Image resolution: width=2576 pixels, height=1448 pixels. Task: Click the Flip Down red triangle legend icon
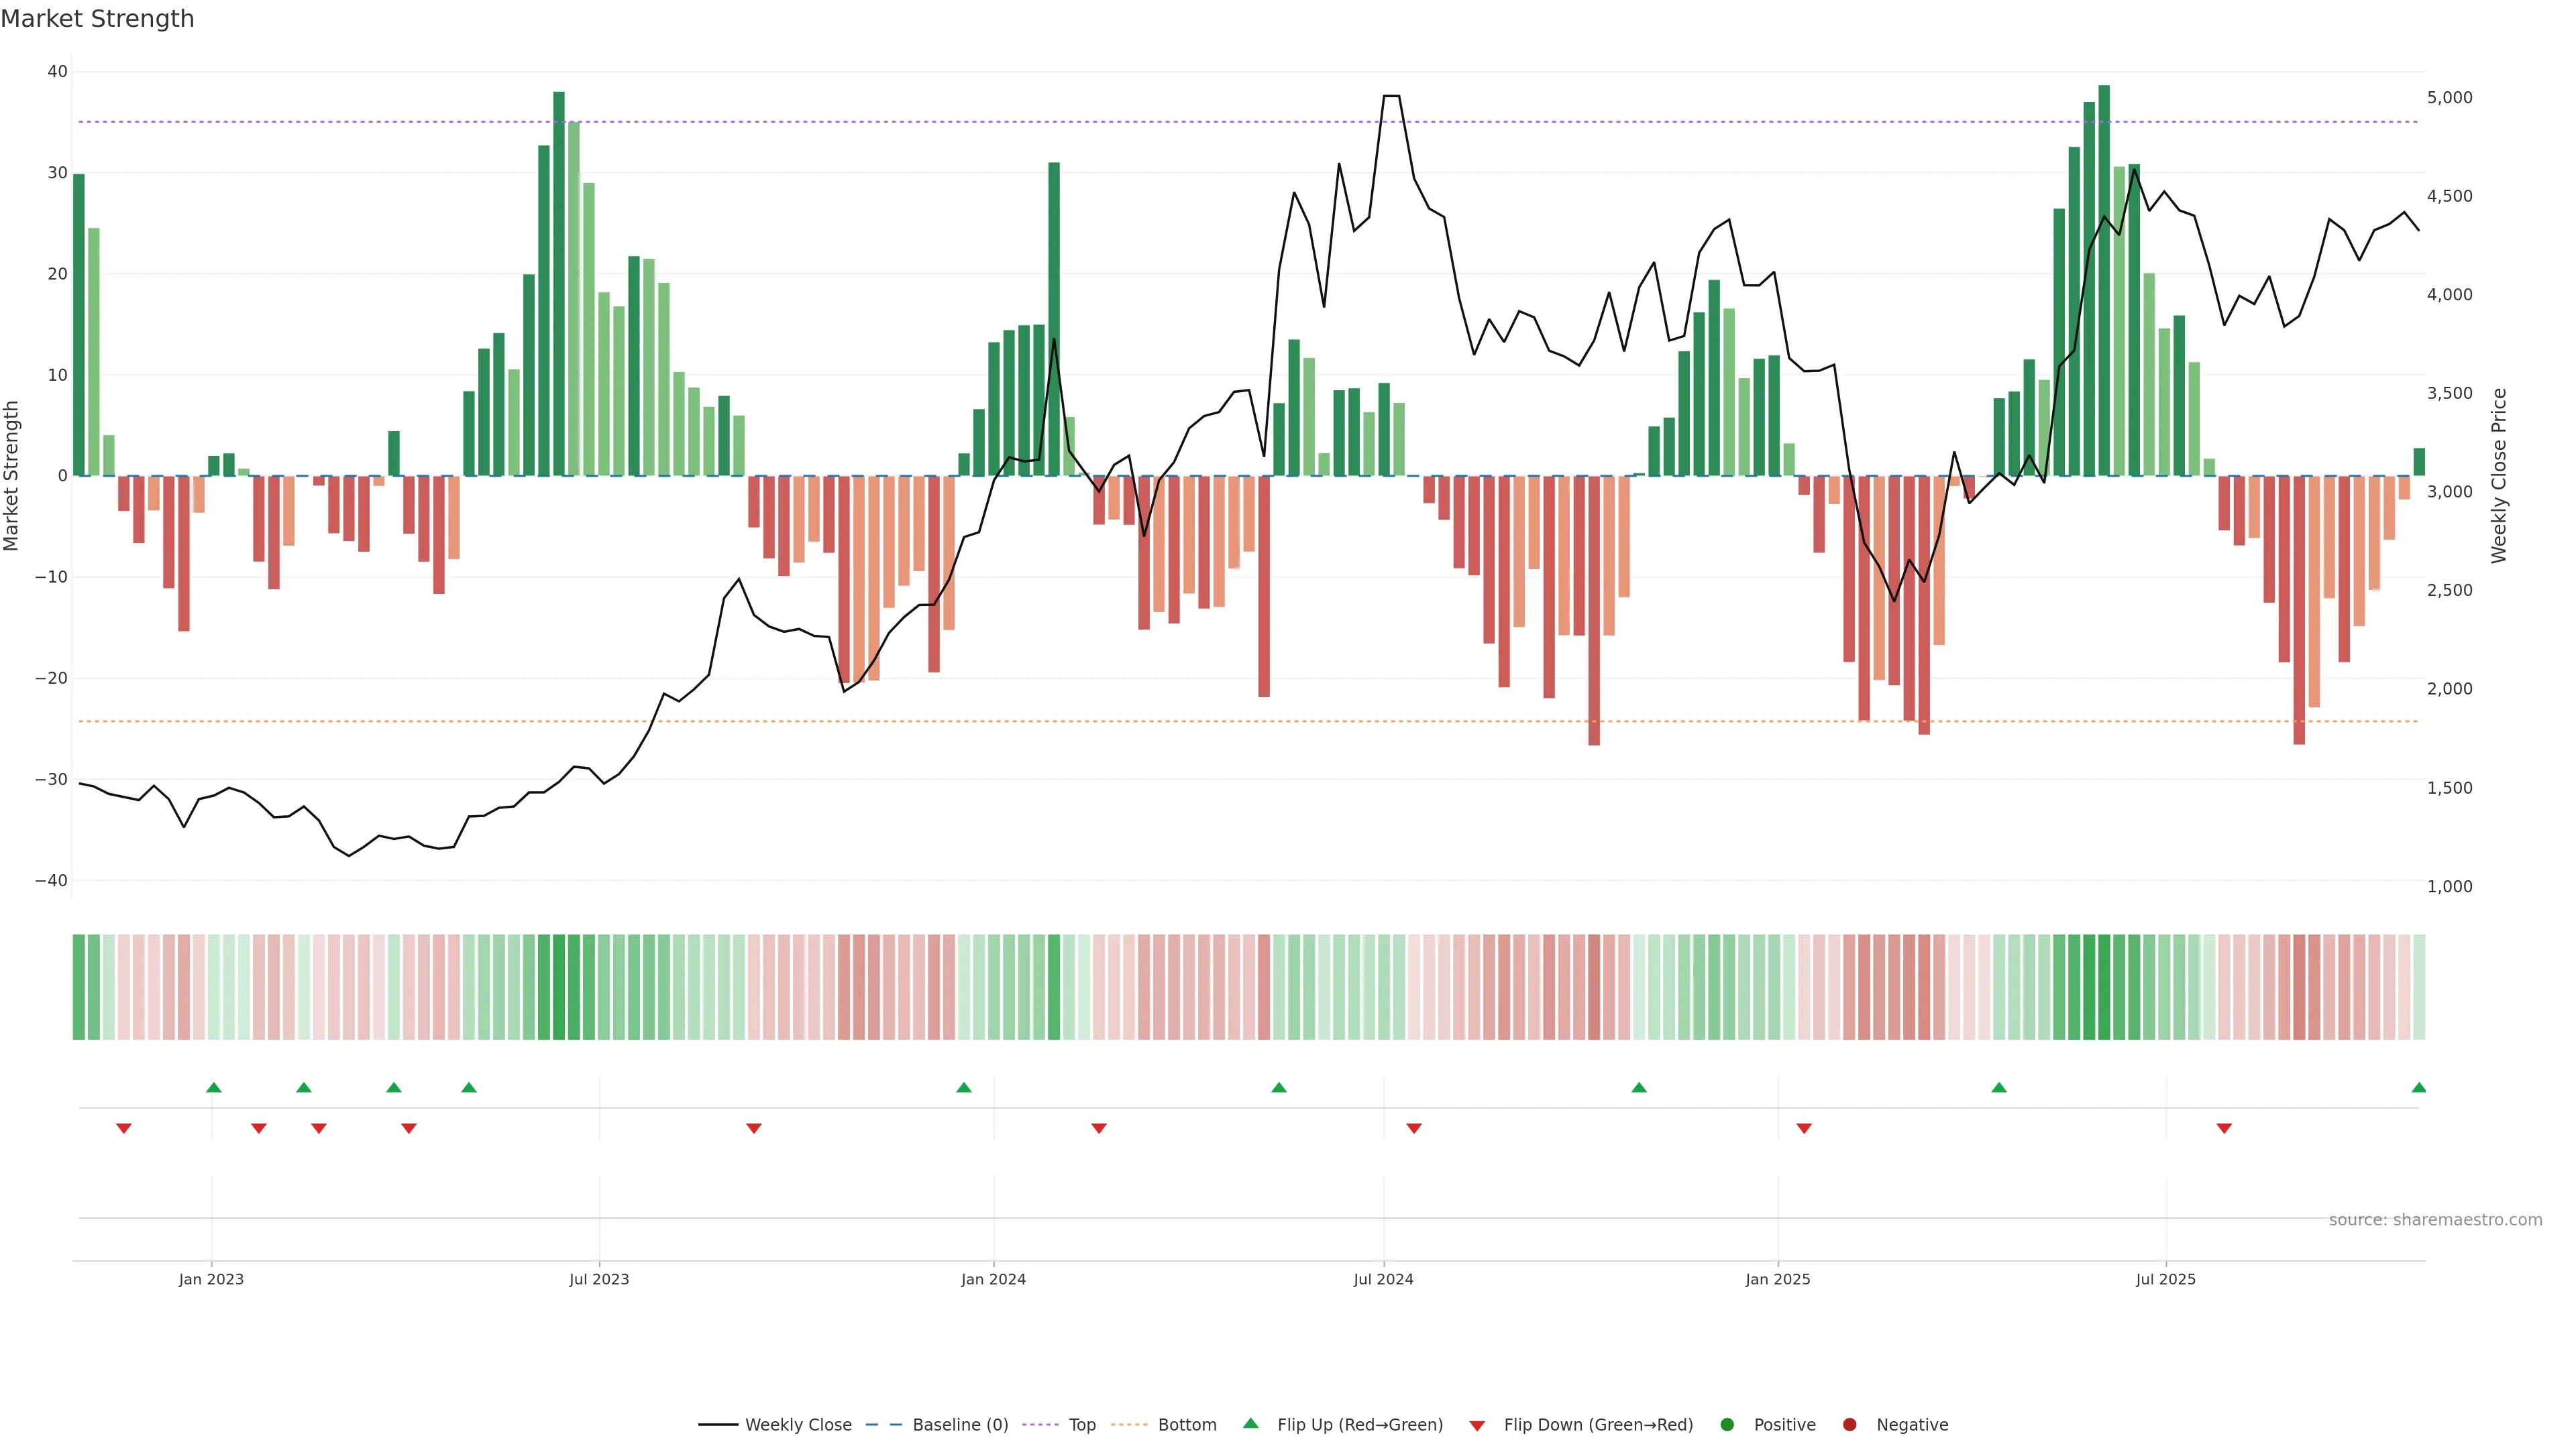click(1477, 1426)
